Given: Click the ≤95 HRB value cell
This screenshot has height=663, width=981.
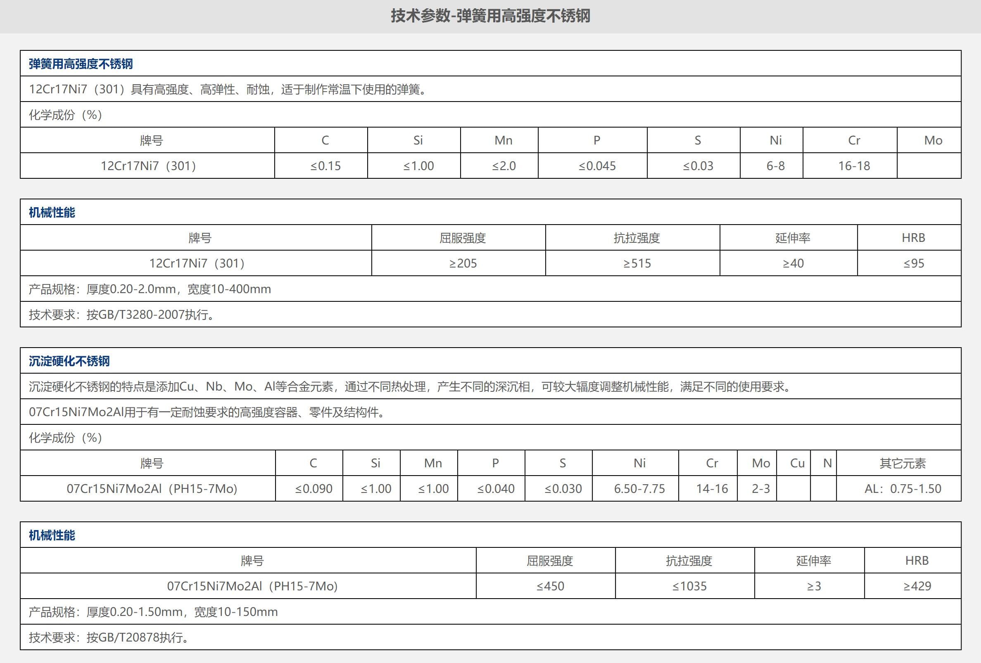Looking at the screenshot, I should (x=913, y=263).
